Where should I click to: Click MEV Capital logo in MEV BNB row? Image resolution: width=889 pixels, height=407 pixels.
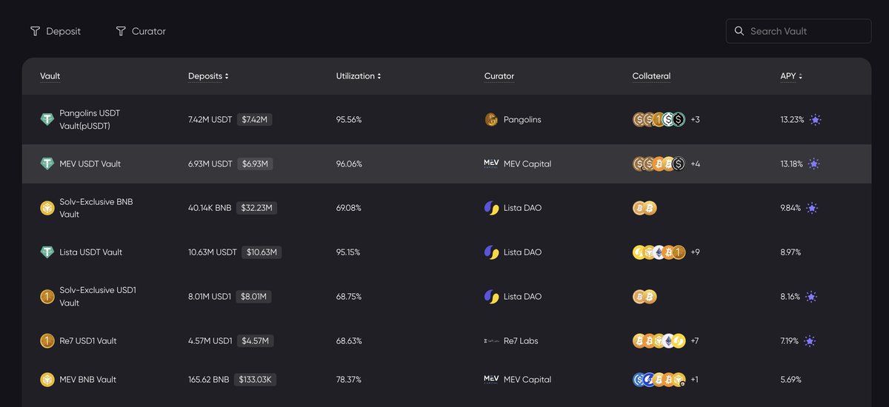point(491,380)
